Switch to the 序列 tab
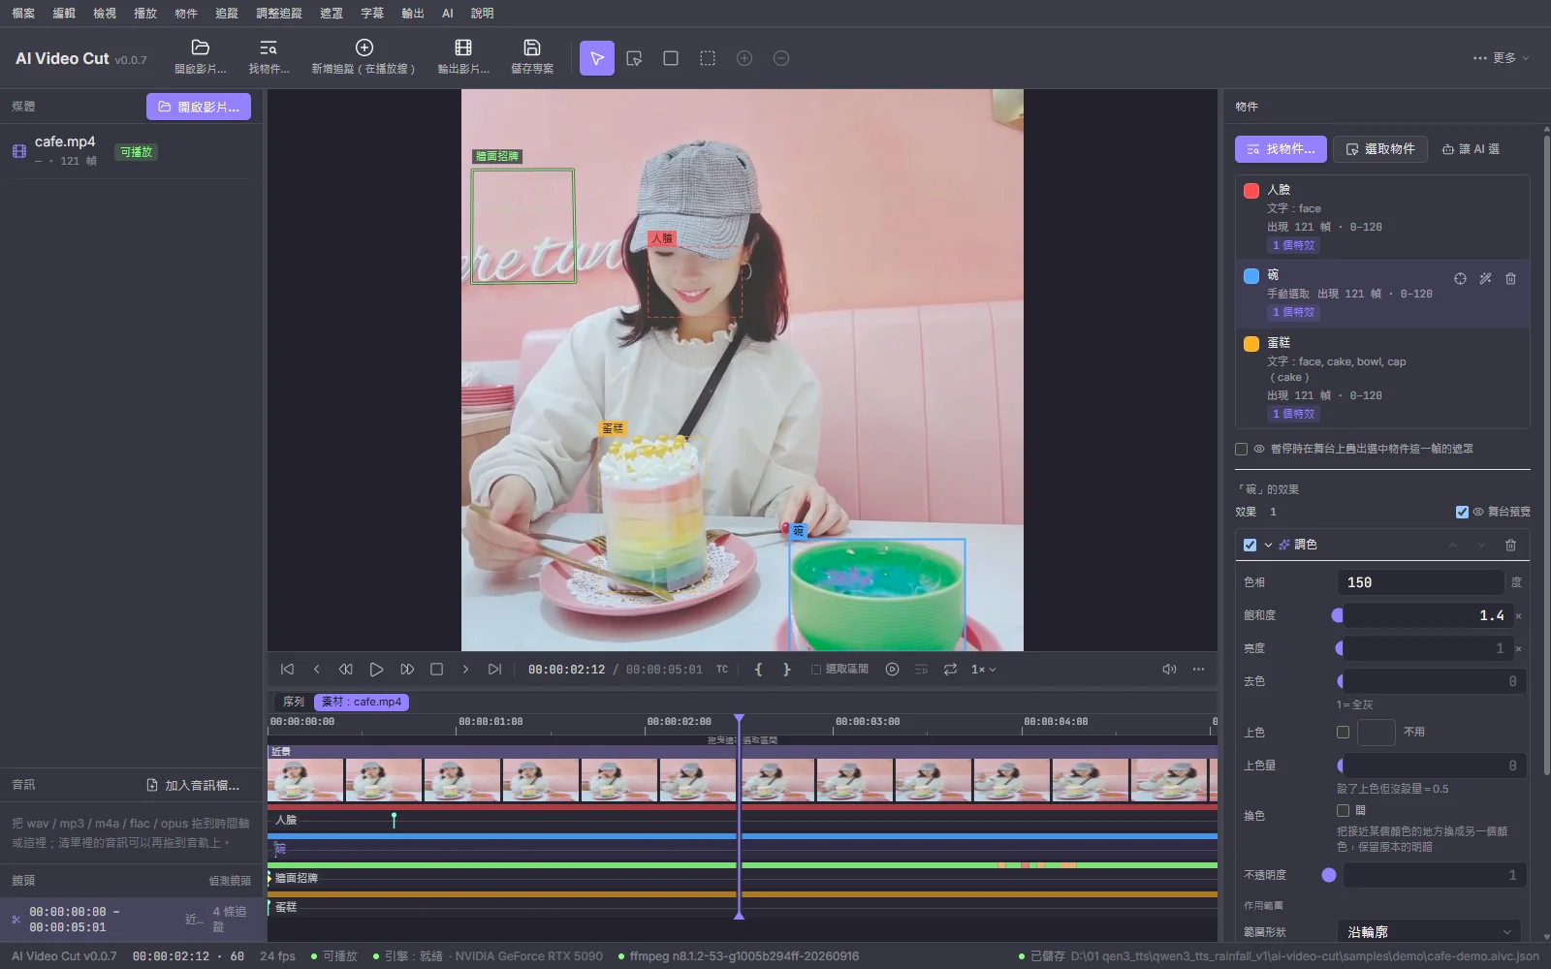Screen dimensions: 1551x969 [294, 702]
